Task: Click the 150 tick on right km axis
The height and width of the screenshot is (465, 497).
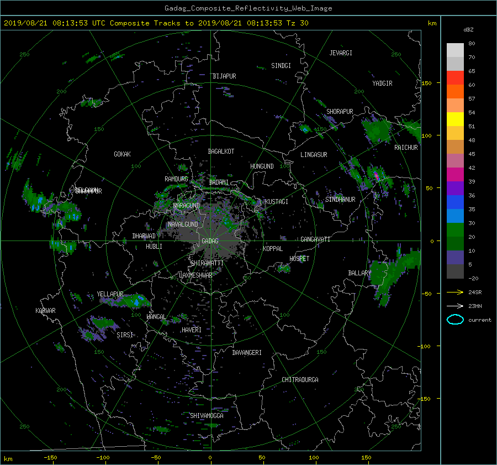Action: click(x=426, y=83)
